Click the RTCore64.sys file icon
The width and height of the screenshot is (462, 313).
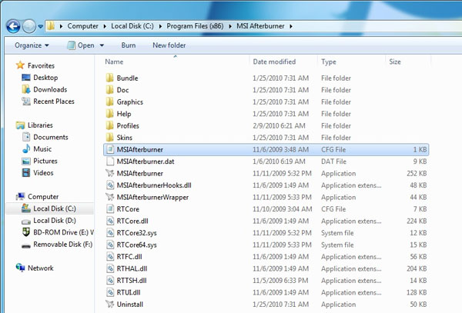point(110,245)
